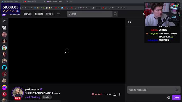Image resolution: width=182 pixels, height=102 pixels.
Task: Open a new browser tab
Action: tap(71, 2)
